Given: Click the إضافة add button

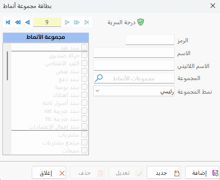Looking at the screenshot, I should (202, 172).
